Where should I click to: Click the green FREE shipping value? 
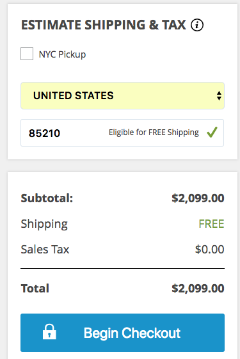point(211,224)
